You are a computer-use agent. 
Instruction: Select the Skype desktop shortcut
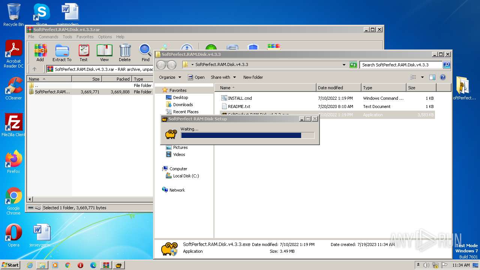pyautogui.click(x=41, y=15)
